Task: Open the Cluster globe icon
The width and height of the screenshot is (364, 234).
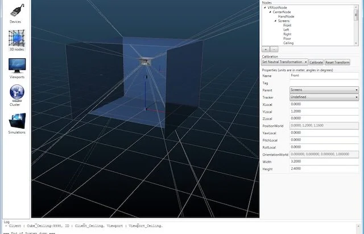Action: pyautogui.click(x=16, y=93)
